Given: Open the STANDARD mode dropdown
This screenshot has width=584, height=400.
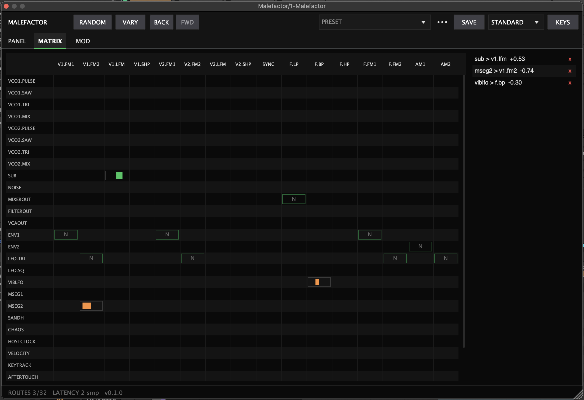Looking at the screenshot, I should pyautogui.click(x=516, y=22).
